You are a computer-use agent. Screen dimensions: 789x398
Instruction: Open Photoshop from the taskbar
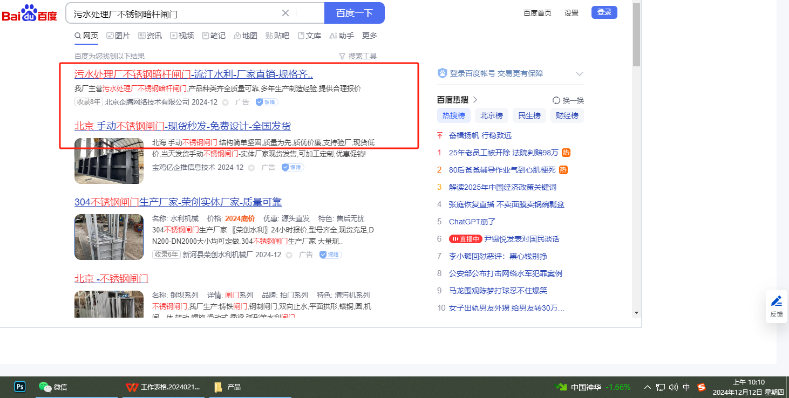(21, 387)
